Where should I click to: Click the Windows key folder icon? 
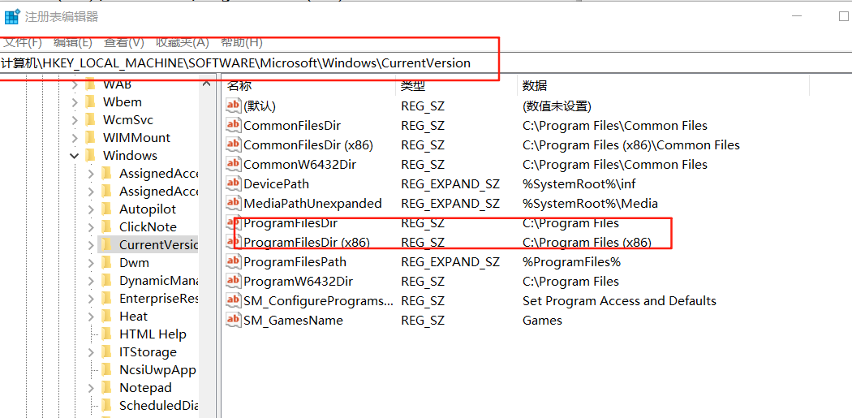(x=91, y=156)
